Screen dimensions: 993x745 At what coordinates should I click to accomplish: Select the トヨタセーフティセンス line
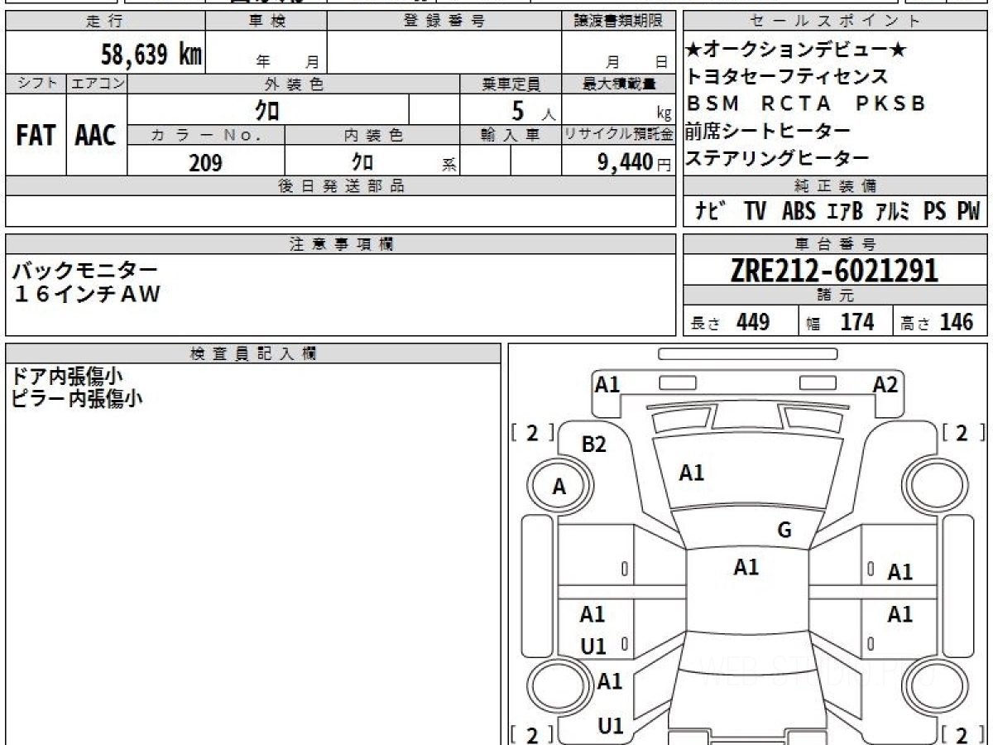pyautogui.click(x=787, y=77)
